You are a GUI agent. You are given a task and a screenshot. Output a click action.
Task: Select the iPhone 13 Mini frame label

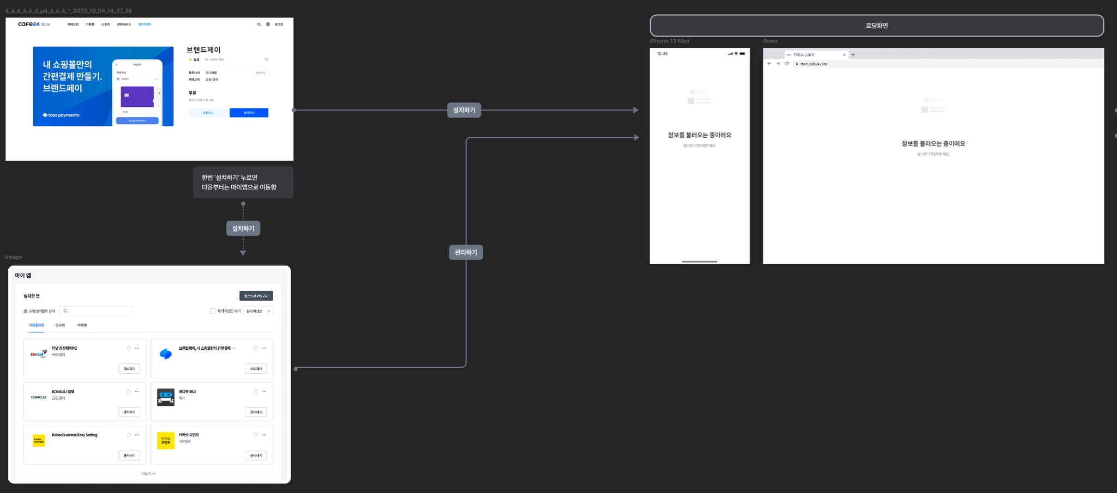click(669, 41)
